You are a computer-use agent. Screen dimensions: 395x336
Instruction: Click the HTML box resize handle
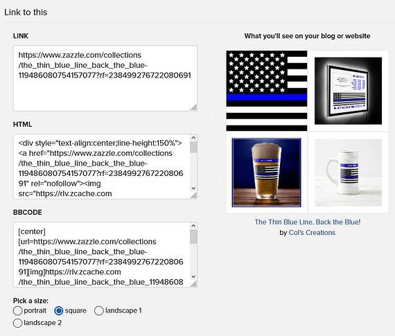point(194,195)
